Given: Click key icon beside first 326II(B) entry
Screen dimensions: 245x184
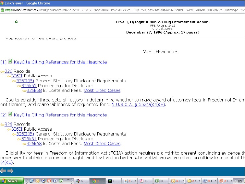Looking at the screenshot, I should [14, 81].
